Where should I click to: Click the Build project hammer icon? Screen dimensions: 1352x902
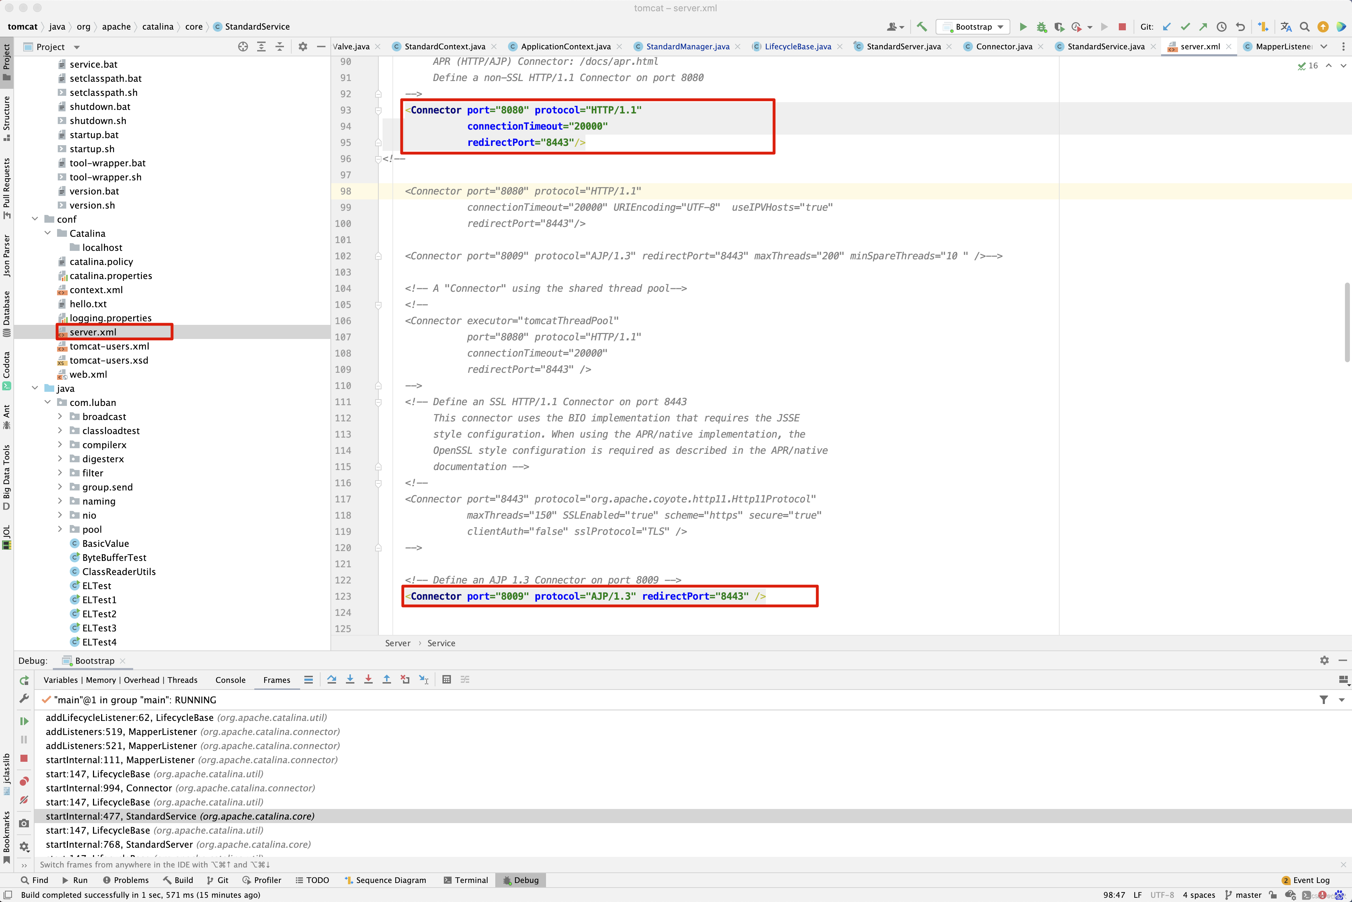[x=921, y=26]
